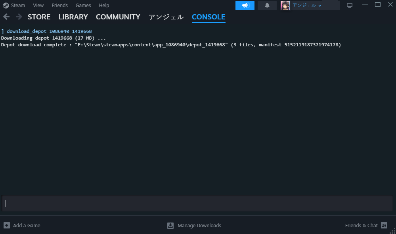Click the 'Depot download complete' output line

pyautogui.click(x=171, y=45)
